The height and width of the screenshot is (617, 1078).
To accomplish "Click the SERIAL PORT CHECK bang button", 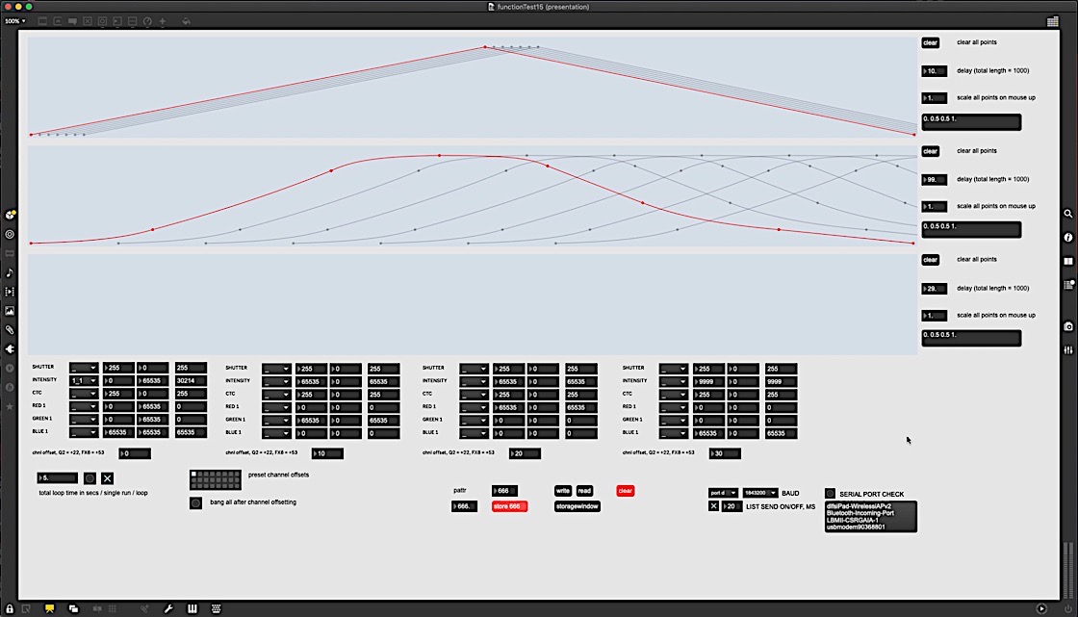I will click(830, 494).
